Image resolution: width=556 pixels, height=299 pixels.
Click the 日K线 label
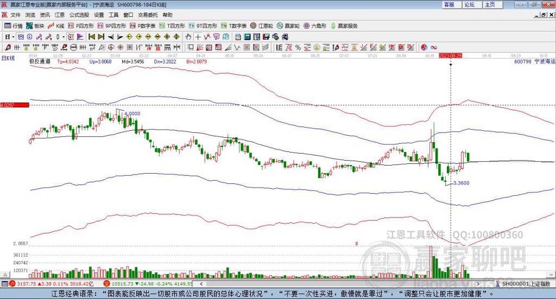pyautogui.click(x=8, y=58)
